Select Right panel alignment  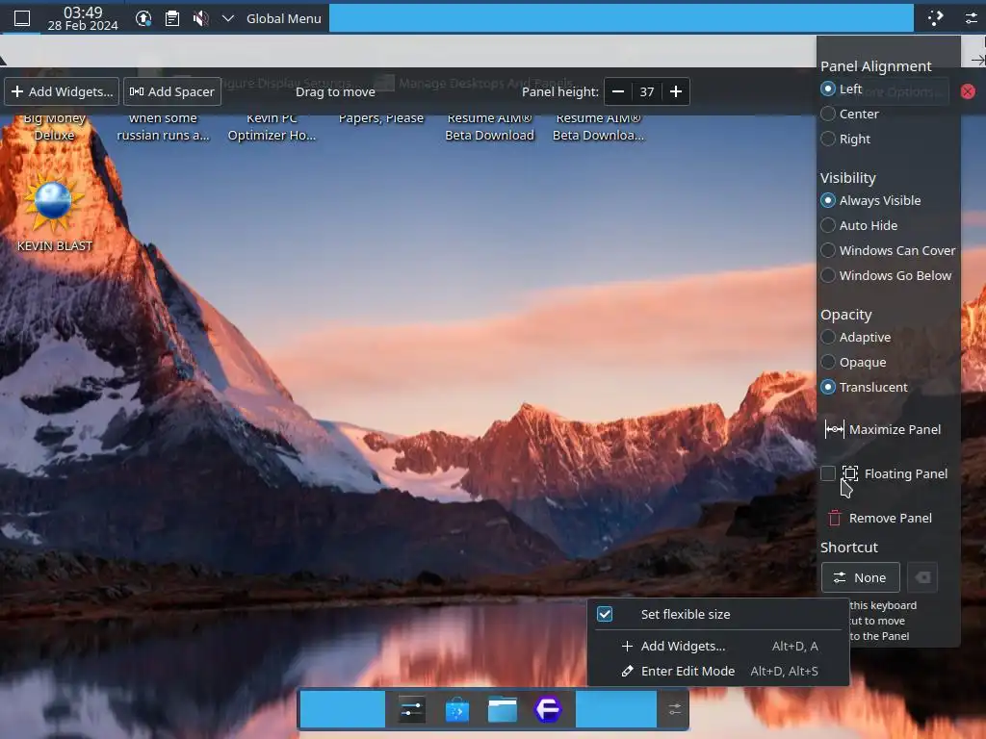tap(845, 139)
